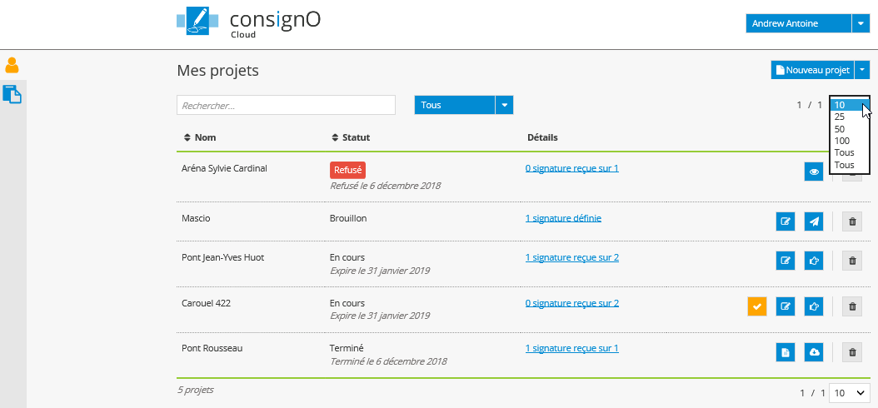The image size is (878, 408).
Task: Delete the Pont Rousseau project
Action: (851, 352)
